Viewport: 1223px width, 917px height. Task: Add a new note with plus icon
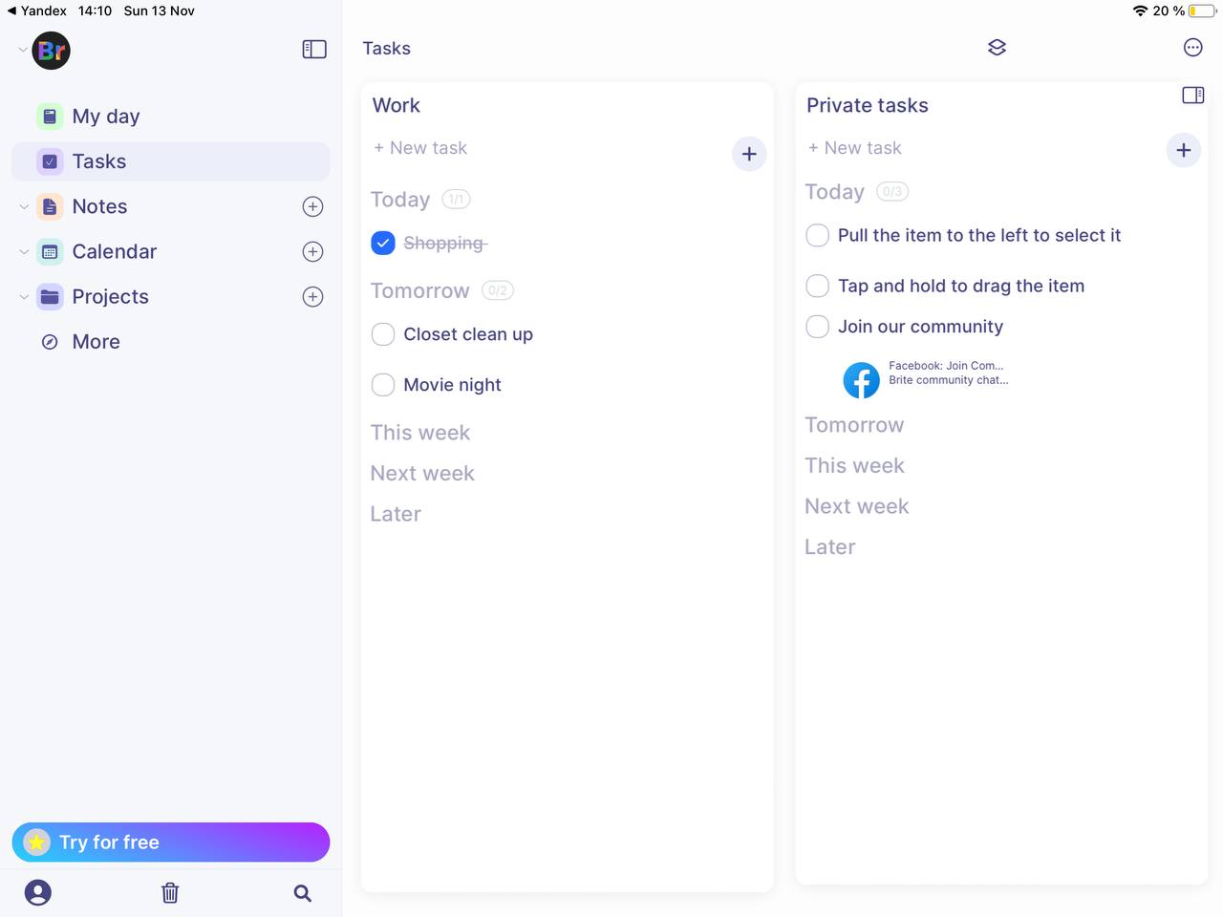[312, 206]
